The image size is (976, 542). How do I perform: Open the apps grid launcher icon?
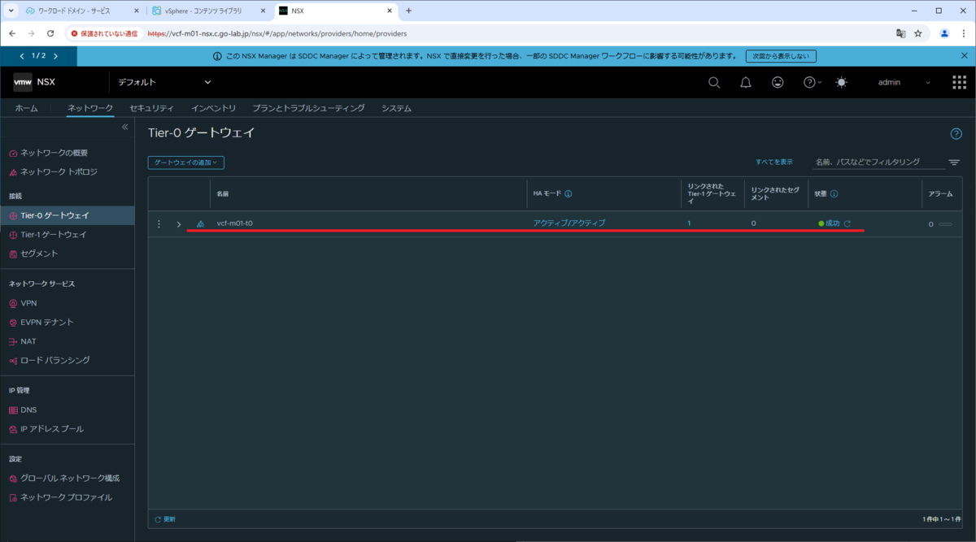point(960,82)
